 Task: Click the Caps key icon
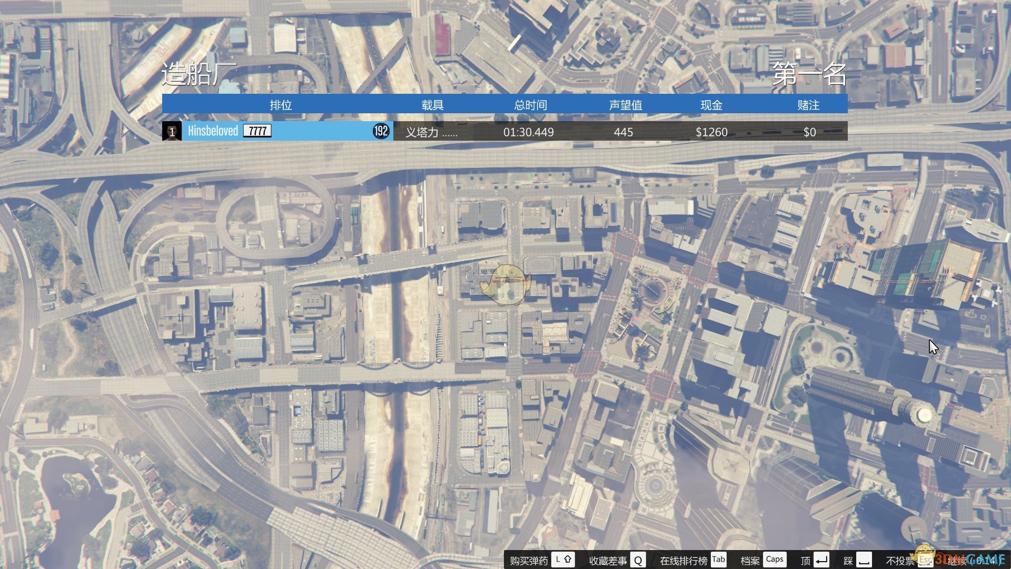[775, 560]
